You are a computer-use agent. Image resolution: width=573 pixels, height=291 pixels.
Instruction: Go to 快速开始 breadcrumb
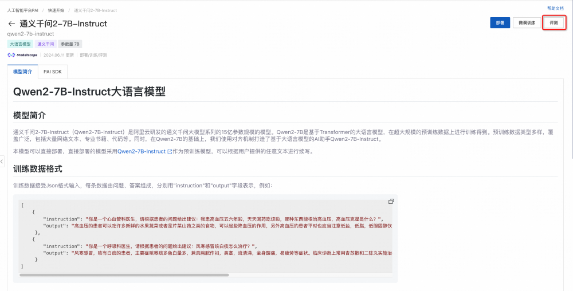(x=56, y=10)
